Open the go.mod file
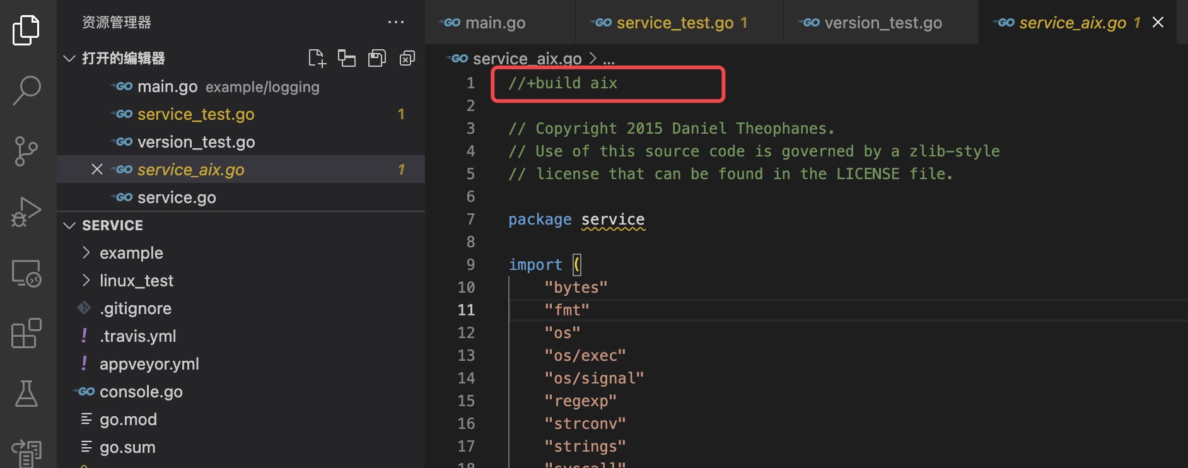The height and width of the screenshot is (468, 1188). pos(241,419)
